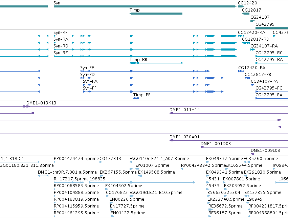
Task: Open ESG0110c.E21.1_A07.3prime EST label
Action: pyautogui.click(x=159, y=159)
